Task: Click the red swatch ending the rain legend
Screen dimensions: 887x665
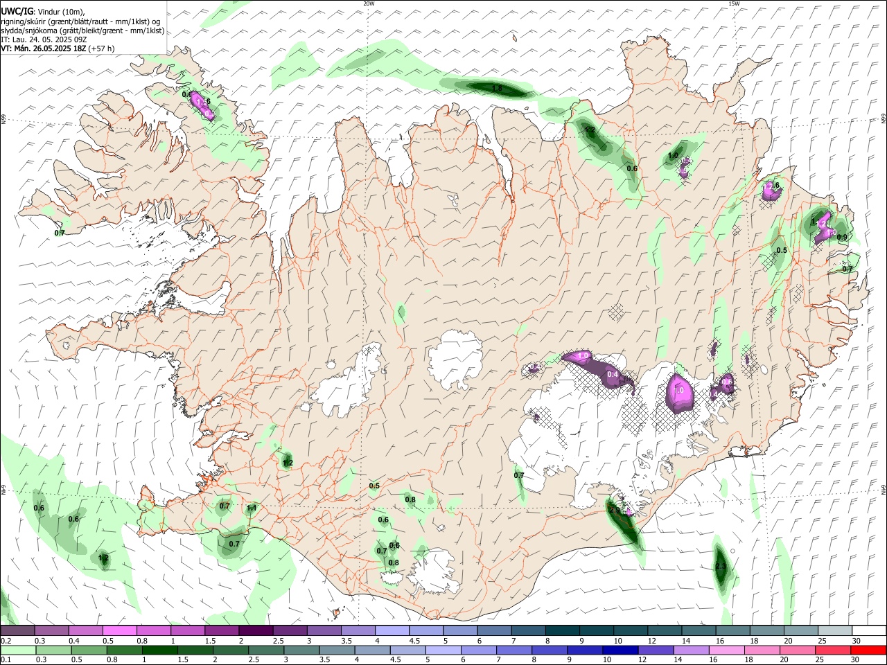Action: (868, 650)
